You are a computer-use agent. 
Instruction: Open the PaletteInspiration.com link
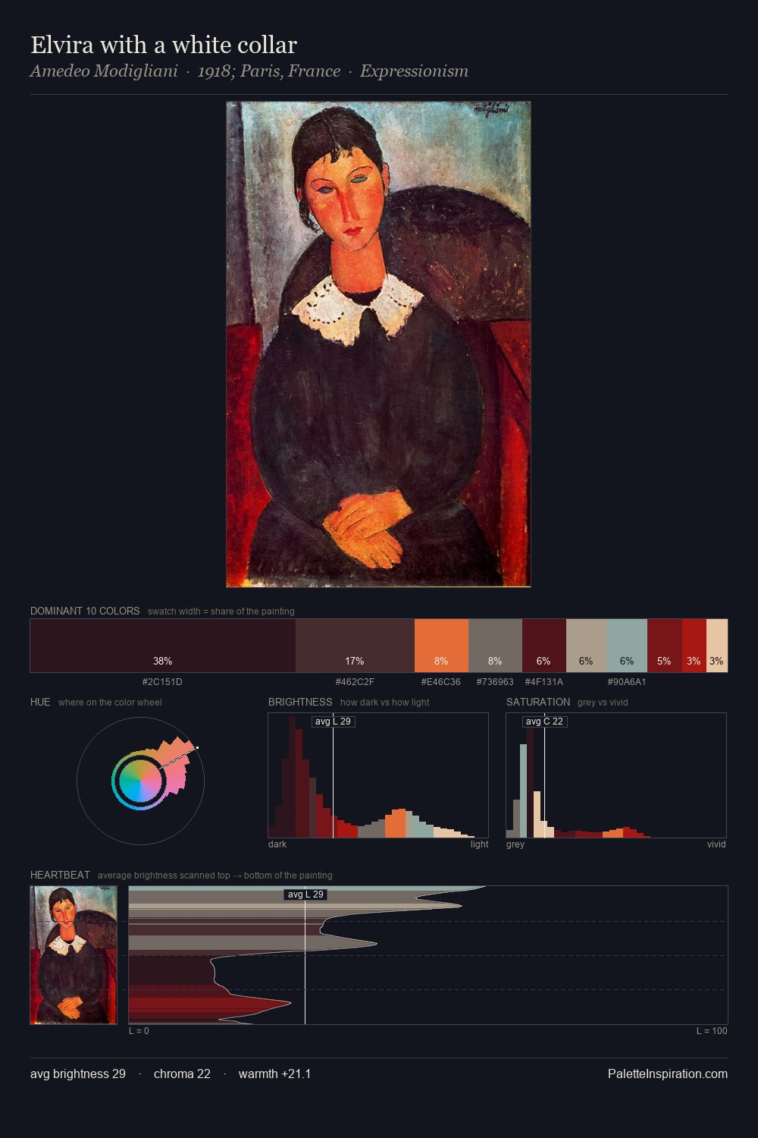pyautogui.click(x=668, y=1074)
